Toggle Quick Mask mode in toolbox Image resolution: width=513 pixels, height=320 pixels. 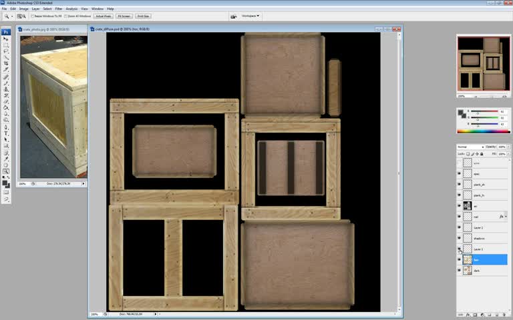click(6, 192)
